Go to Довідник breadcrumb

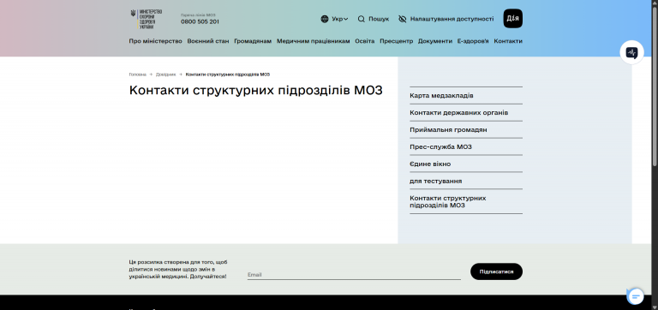click(x=165, y=75)
